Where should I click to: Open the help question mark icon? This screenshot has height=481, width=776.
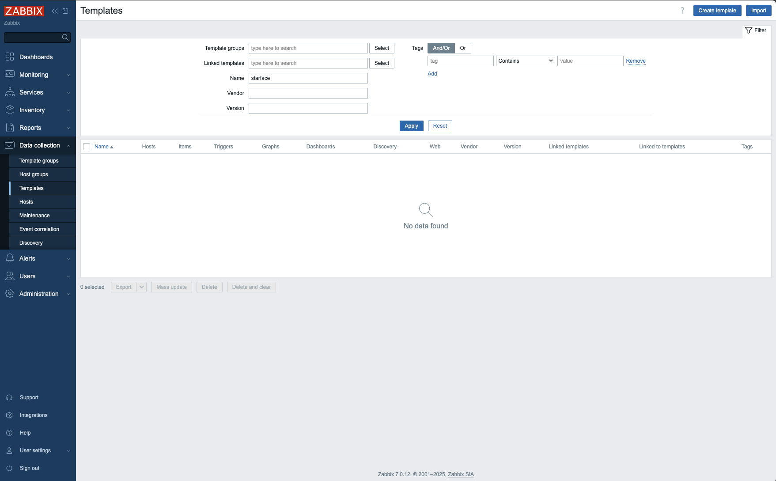coord(682,11)
